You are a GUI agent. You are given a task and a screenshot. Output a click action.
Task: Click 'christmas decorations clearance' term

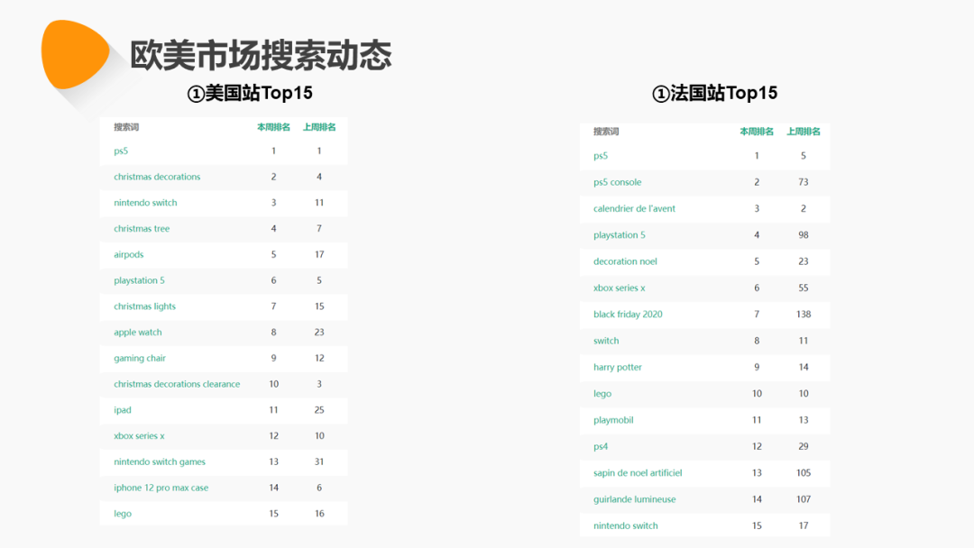coord(177,384)
